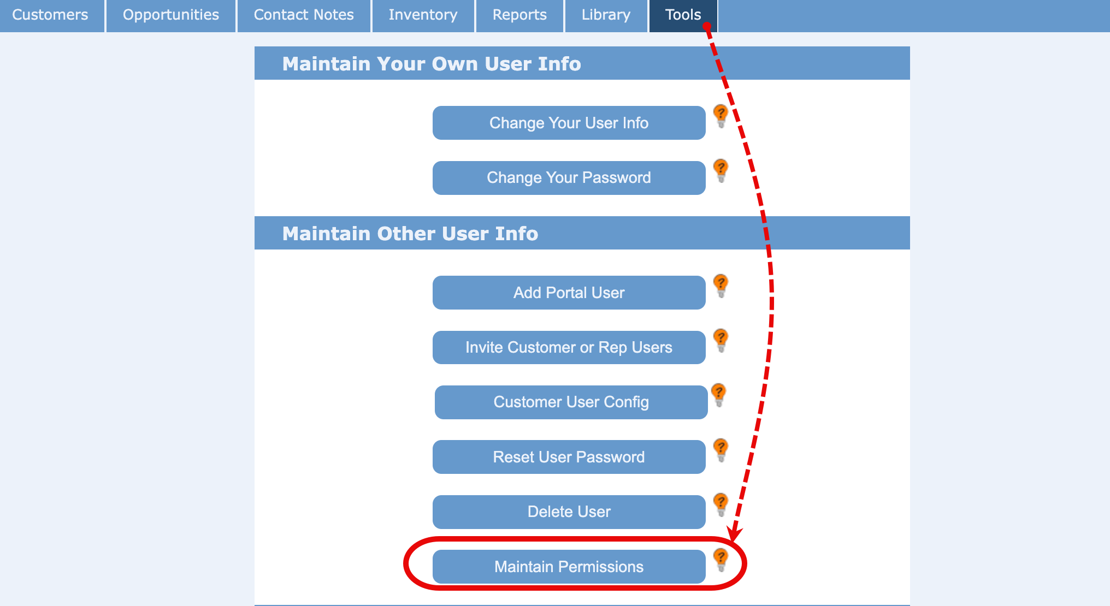The image size is (1110, 606).
Task: Click help bulb beside Customer User Config
Action: point(718,395)
